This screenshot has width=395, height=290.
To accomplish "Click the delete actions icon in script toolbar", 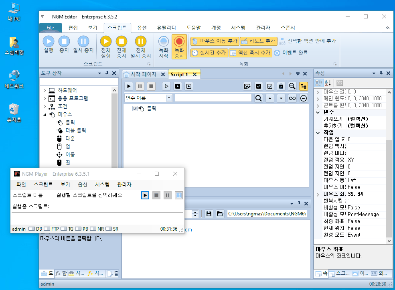I will pyautogui.click(x=281, y=86).
